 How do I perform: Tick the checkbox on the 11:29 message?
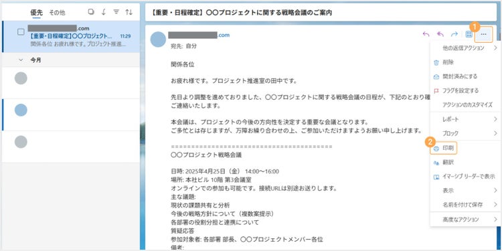(x=21, y=32)
